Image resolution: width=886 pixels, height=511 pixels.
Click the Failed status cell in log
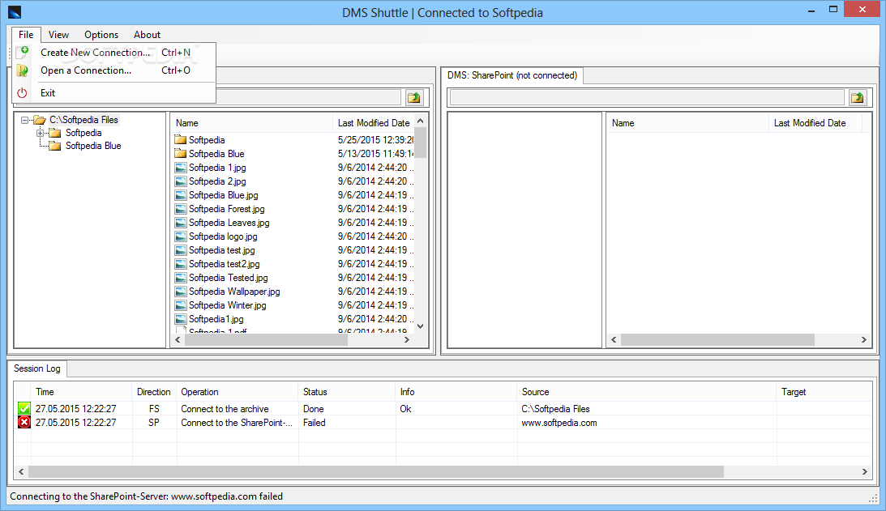click(x=315, y=423)
